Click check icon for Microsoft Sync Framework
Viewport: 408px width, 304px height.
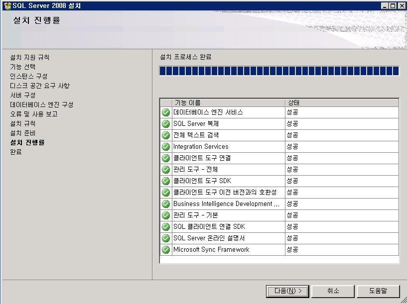tap(166, 250)
